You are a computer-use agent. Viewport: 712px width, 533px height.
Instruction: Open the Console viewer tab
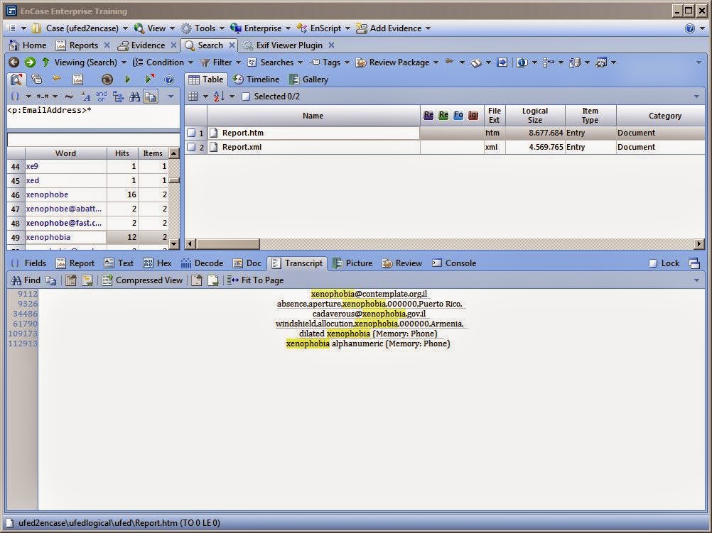pyautogui.click(x=454, y=263)
